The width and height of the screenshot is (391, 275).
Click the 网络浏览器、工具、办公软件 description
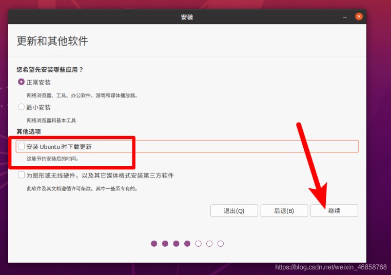(82, 95)
